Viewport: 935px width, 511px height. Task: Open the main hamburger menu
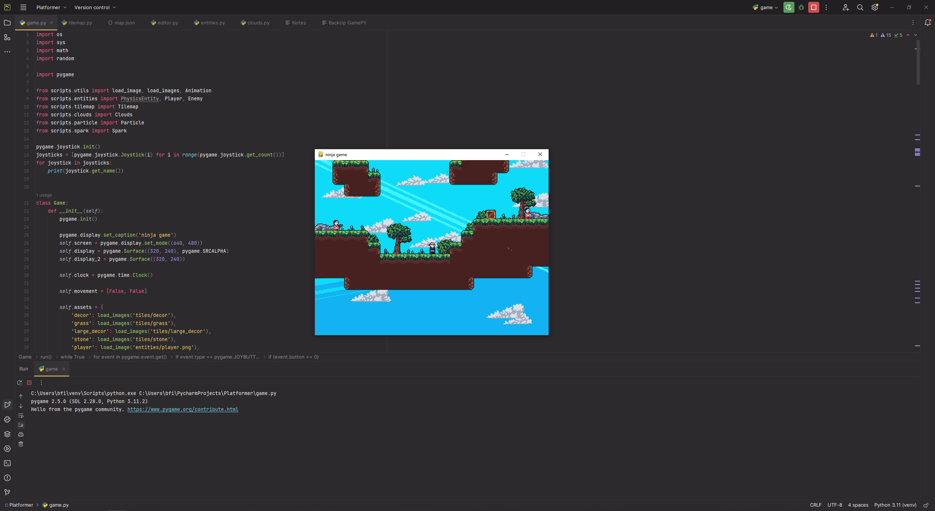pyautogui.click(x=23, y=7)
